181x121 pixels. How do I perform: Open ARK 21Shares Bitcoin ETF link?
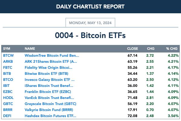[x=51, y=62]
